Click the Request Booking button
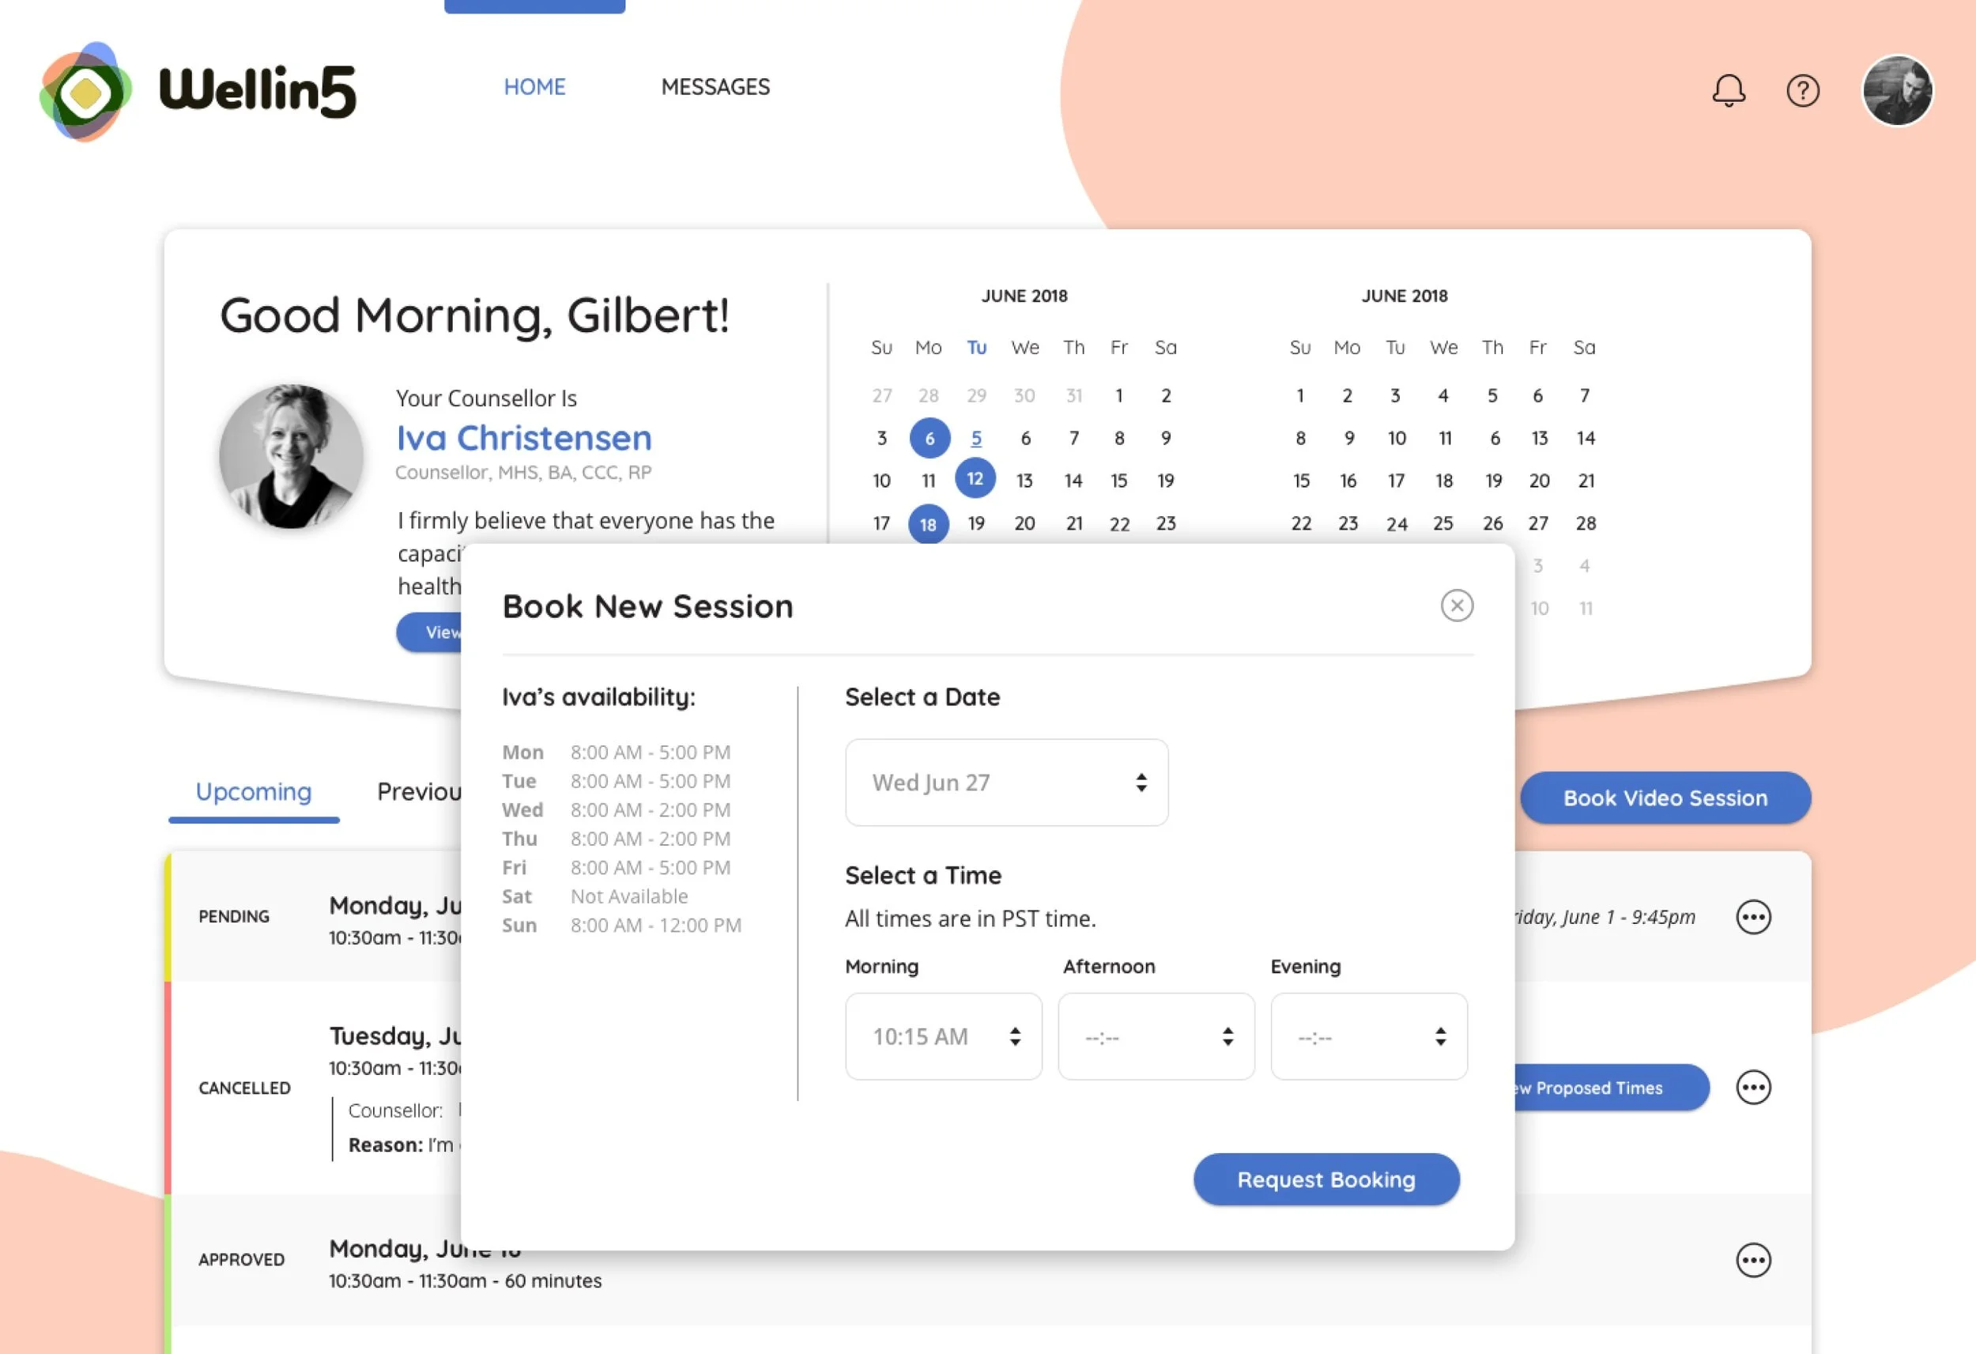The image size is (1976, 1354). click(1326, 1179)
